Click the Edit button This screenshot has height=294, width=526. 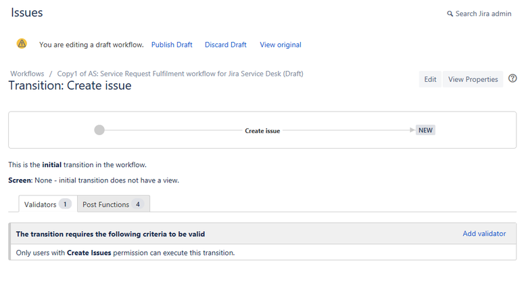coord(430,79)
